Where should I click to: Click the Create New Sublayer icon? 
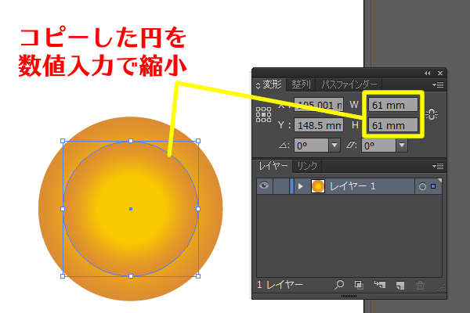tap(379, 286)
